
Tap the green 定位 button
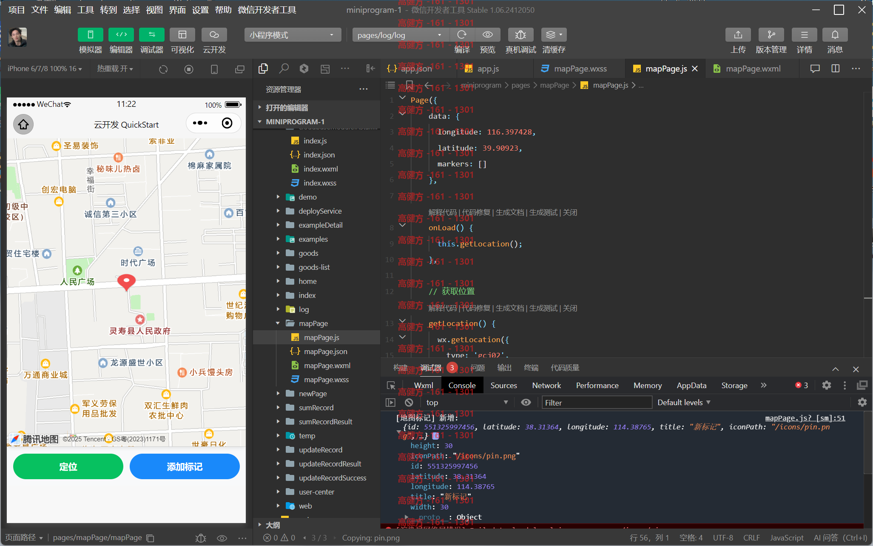tap(68, 466)
